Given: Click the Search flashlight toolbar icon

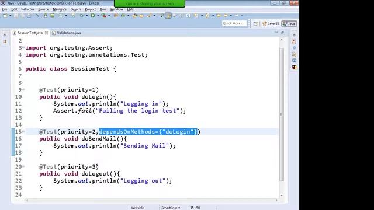Looking at the screenshot, I should pyautogui.click(x=150, y=16).
